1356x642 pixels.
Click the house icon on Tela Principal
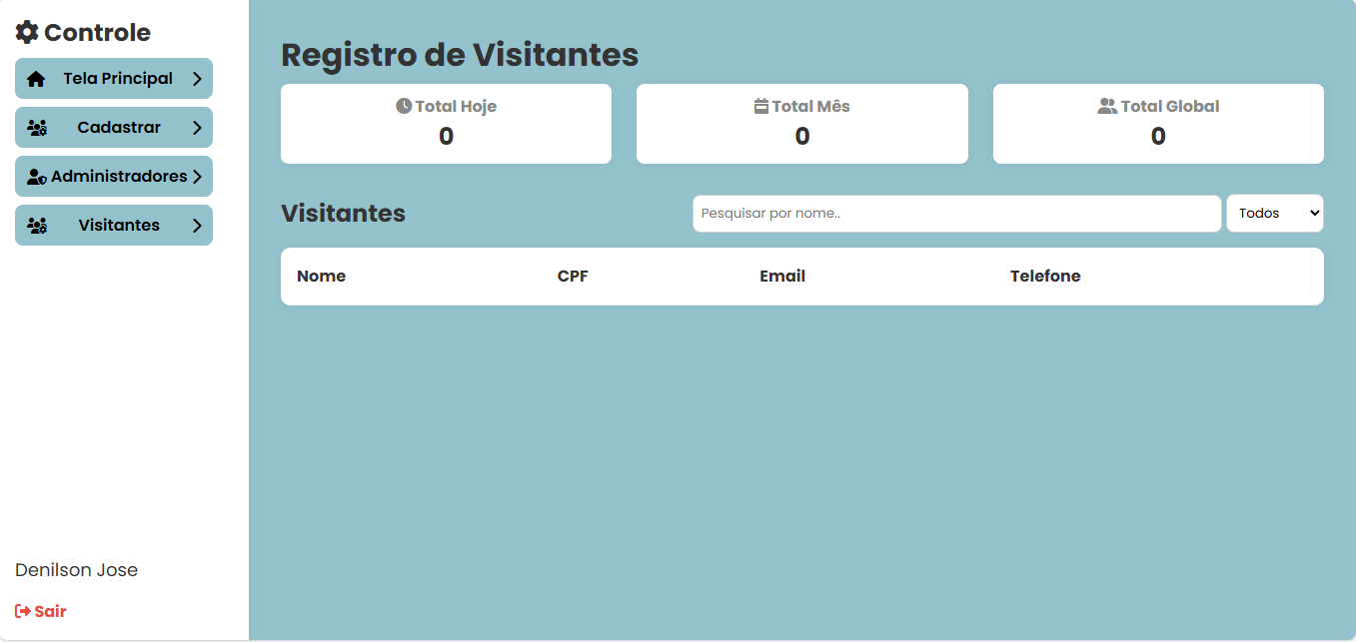pos(36,79)
